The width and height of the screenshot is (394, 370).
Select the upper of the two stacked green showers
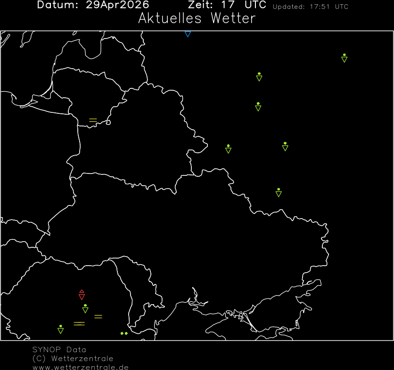point(259,77)
